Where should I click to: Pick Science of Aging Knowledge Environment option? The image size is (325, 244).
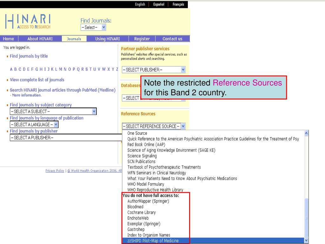213,150
